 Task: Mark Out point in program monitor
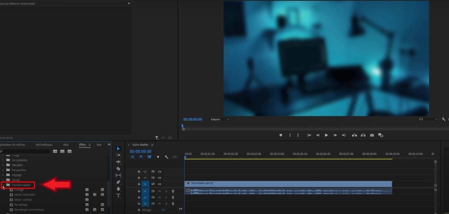298,135
